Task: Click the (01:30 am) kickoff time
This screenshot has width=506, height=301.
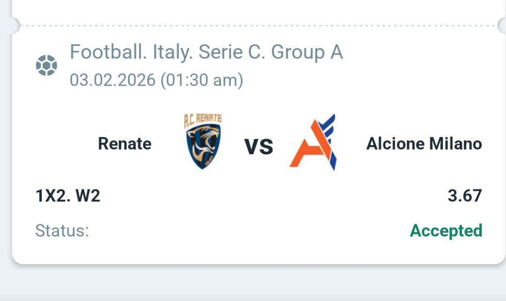Action: point(202,80)
